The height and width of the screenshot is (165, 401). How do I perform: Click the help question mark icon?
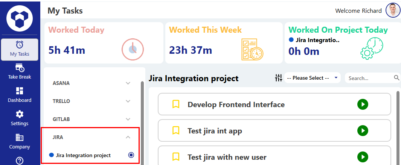pyautogui.click(x=20, y=160)
